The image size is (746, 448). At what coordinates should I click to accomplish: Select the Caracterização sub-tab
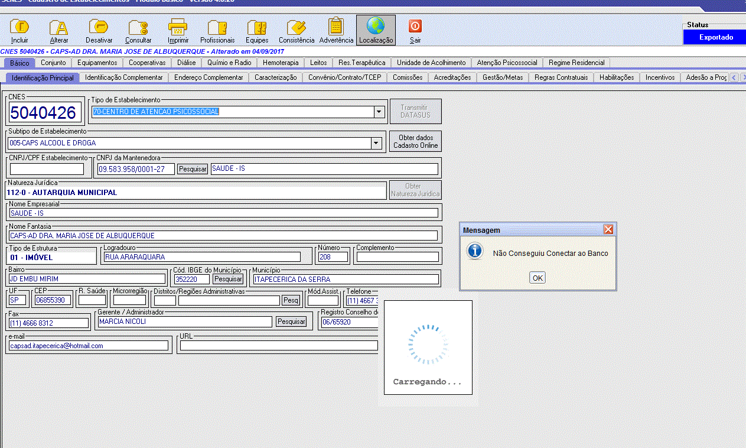tap(275, 77)
